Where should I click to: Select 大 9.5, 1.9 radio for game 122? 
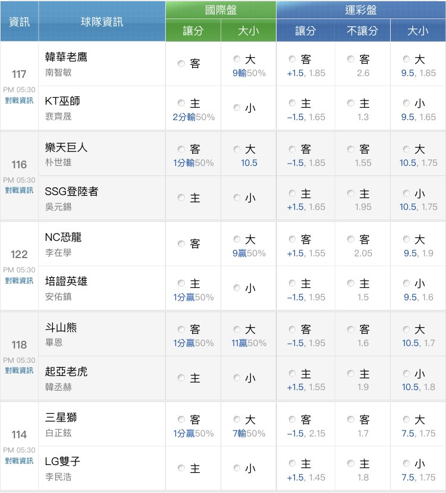coord(406,239)
